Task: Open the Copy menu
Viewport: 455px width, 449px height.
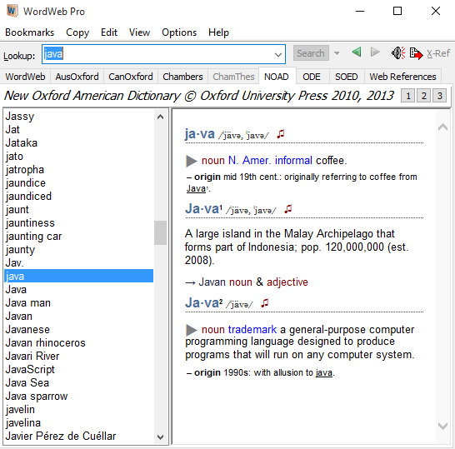Action: pyautogui.click(x=77, y=32)
